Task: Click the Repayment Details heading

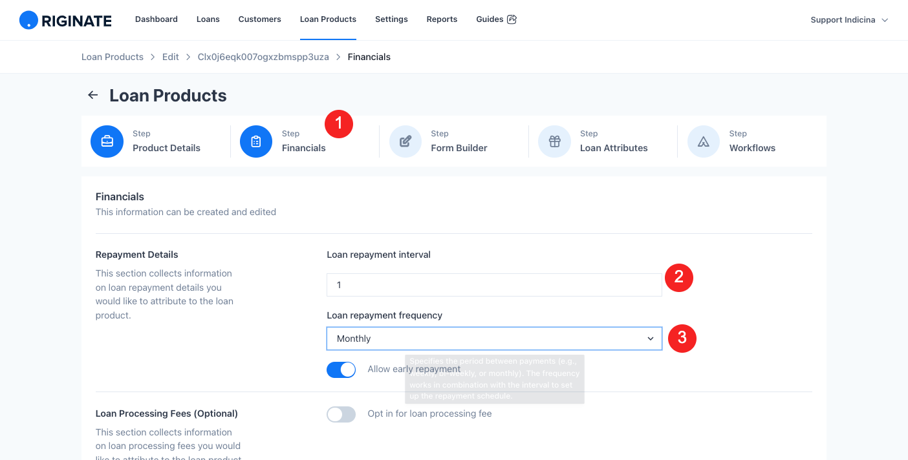Action: 137,255
